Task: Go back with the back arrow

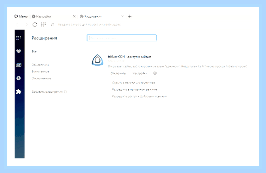Action: pos(17,24)
